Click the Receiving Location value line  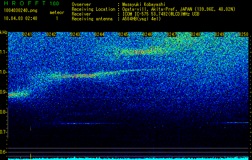click(179, 9)
